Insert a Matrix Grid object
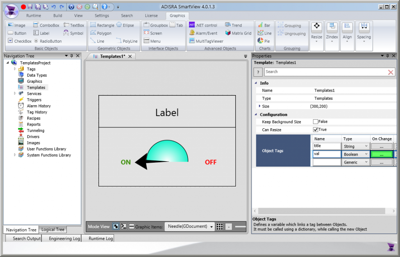Screen dimensions: 400x257 click(x=238, y=33)
